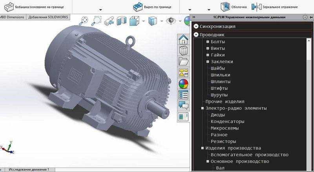The height and width of the screenshot is (172, 314).
Task: Open the View Palette task pane tab
Action: (183, 73)
